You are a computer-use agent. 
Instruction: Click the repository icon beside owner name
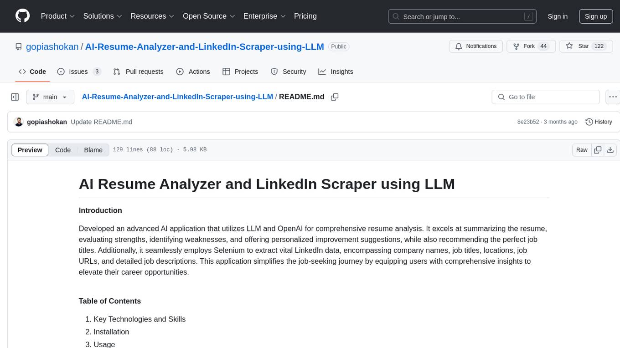click(19, 46)
